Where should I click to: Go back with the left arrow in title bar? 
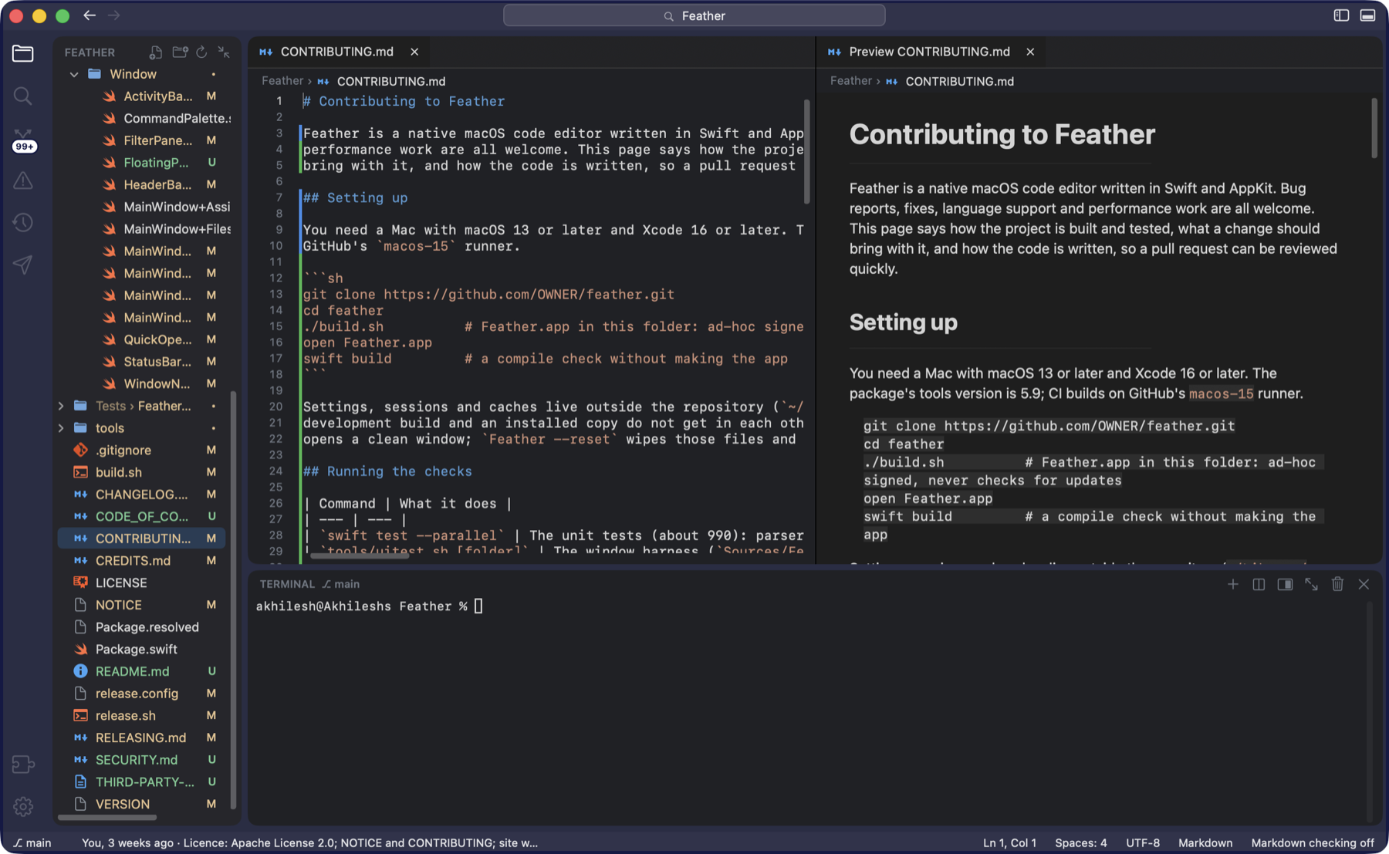pyautogui.click(x=90, y=15)
